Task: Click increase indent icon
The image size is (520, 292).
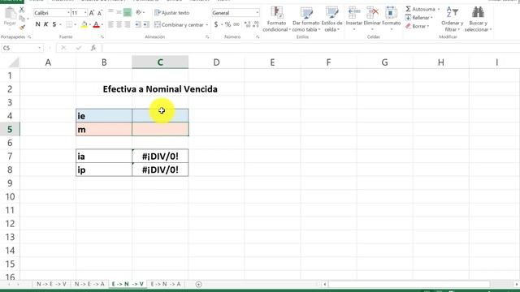Action: coord(146,24)
